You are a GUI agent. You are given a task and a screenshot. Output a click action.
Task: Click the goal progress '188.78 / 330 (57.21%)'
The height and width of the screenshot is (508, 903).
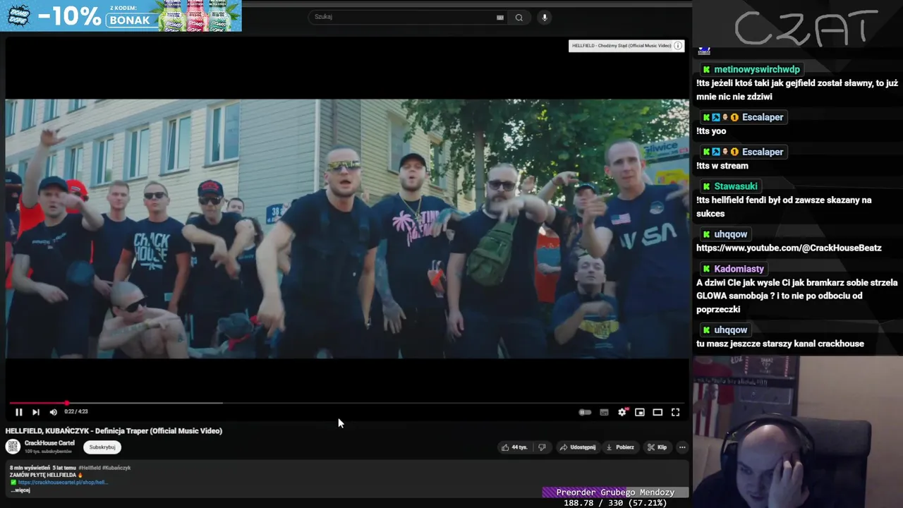click(615, 503)
